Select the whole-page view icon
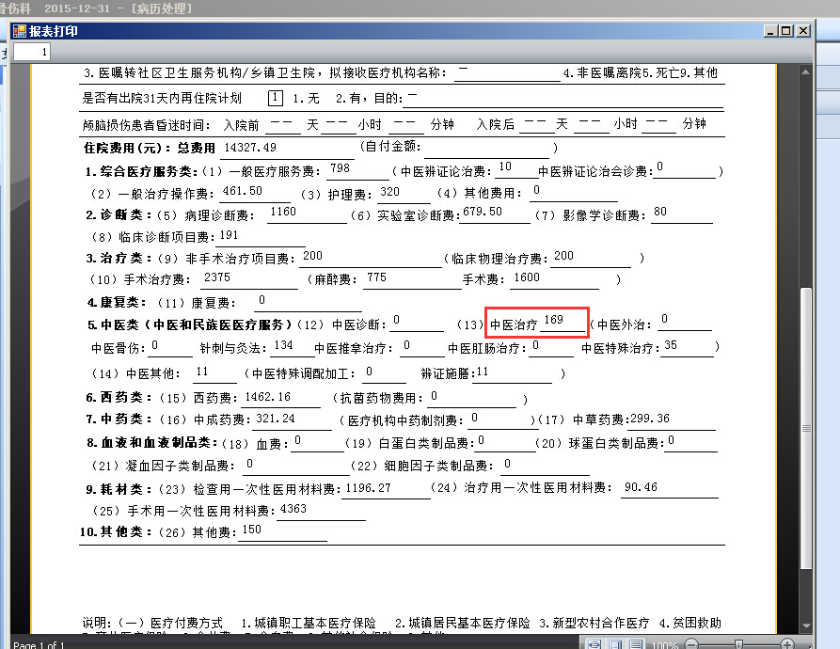The height and width of the screenshot is (649, 840). tap(615, 644)
